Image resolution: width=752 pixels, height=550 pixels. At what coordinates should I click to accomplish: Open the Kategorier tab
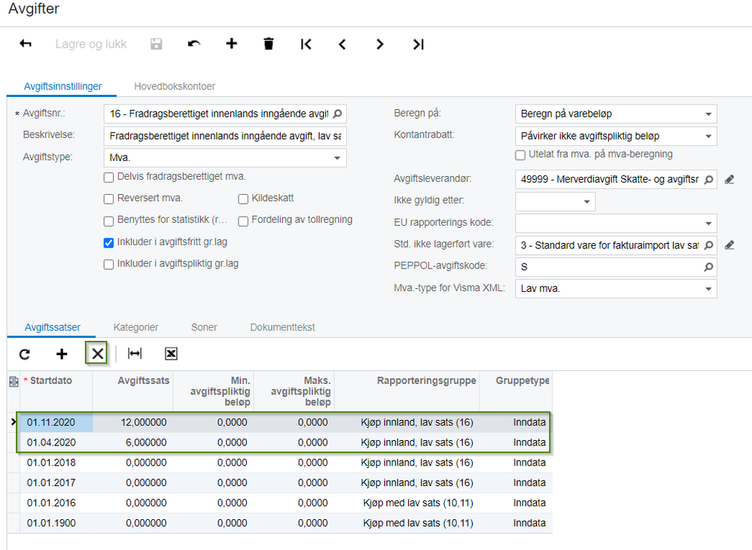point(135,327)
